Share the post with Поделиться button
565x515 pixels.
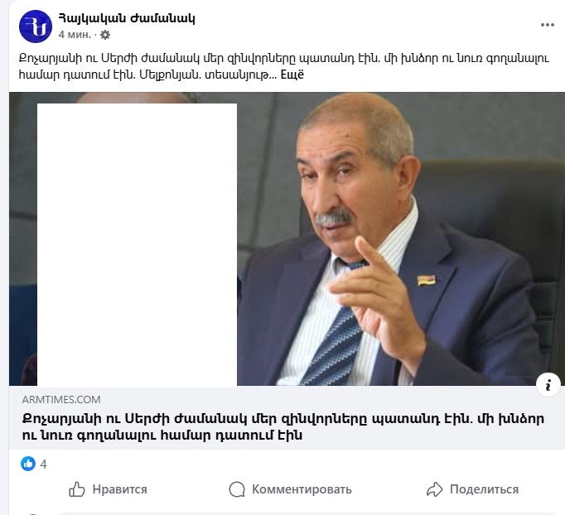coord(472,489)
